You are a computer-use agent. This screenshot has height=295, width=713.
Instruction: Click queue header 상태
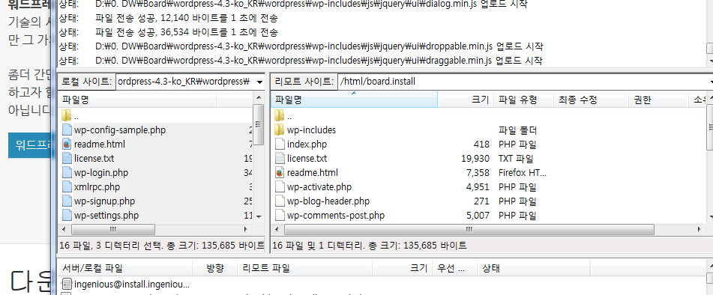point(533,268)
